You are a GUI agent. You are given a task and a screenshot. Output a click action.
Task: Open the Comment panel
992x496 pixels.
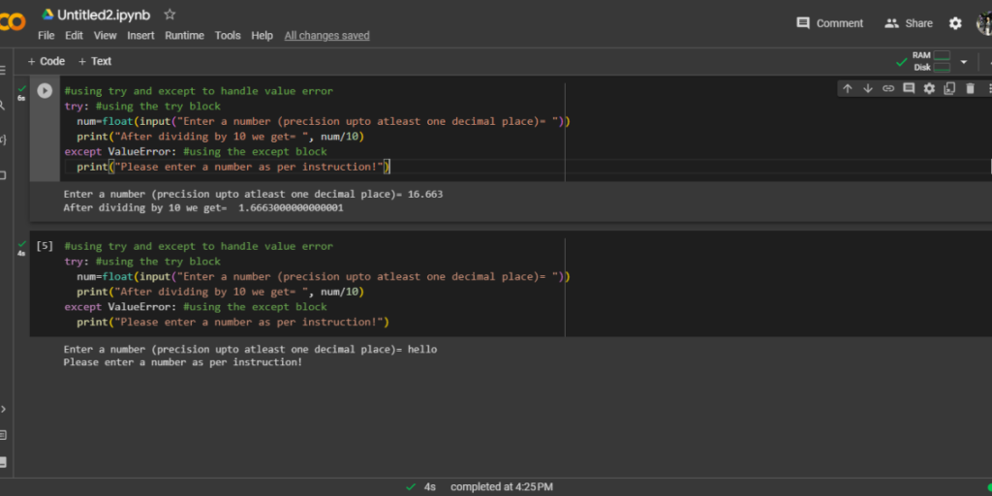[x=829, y=23]
